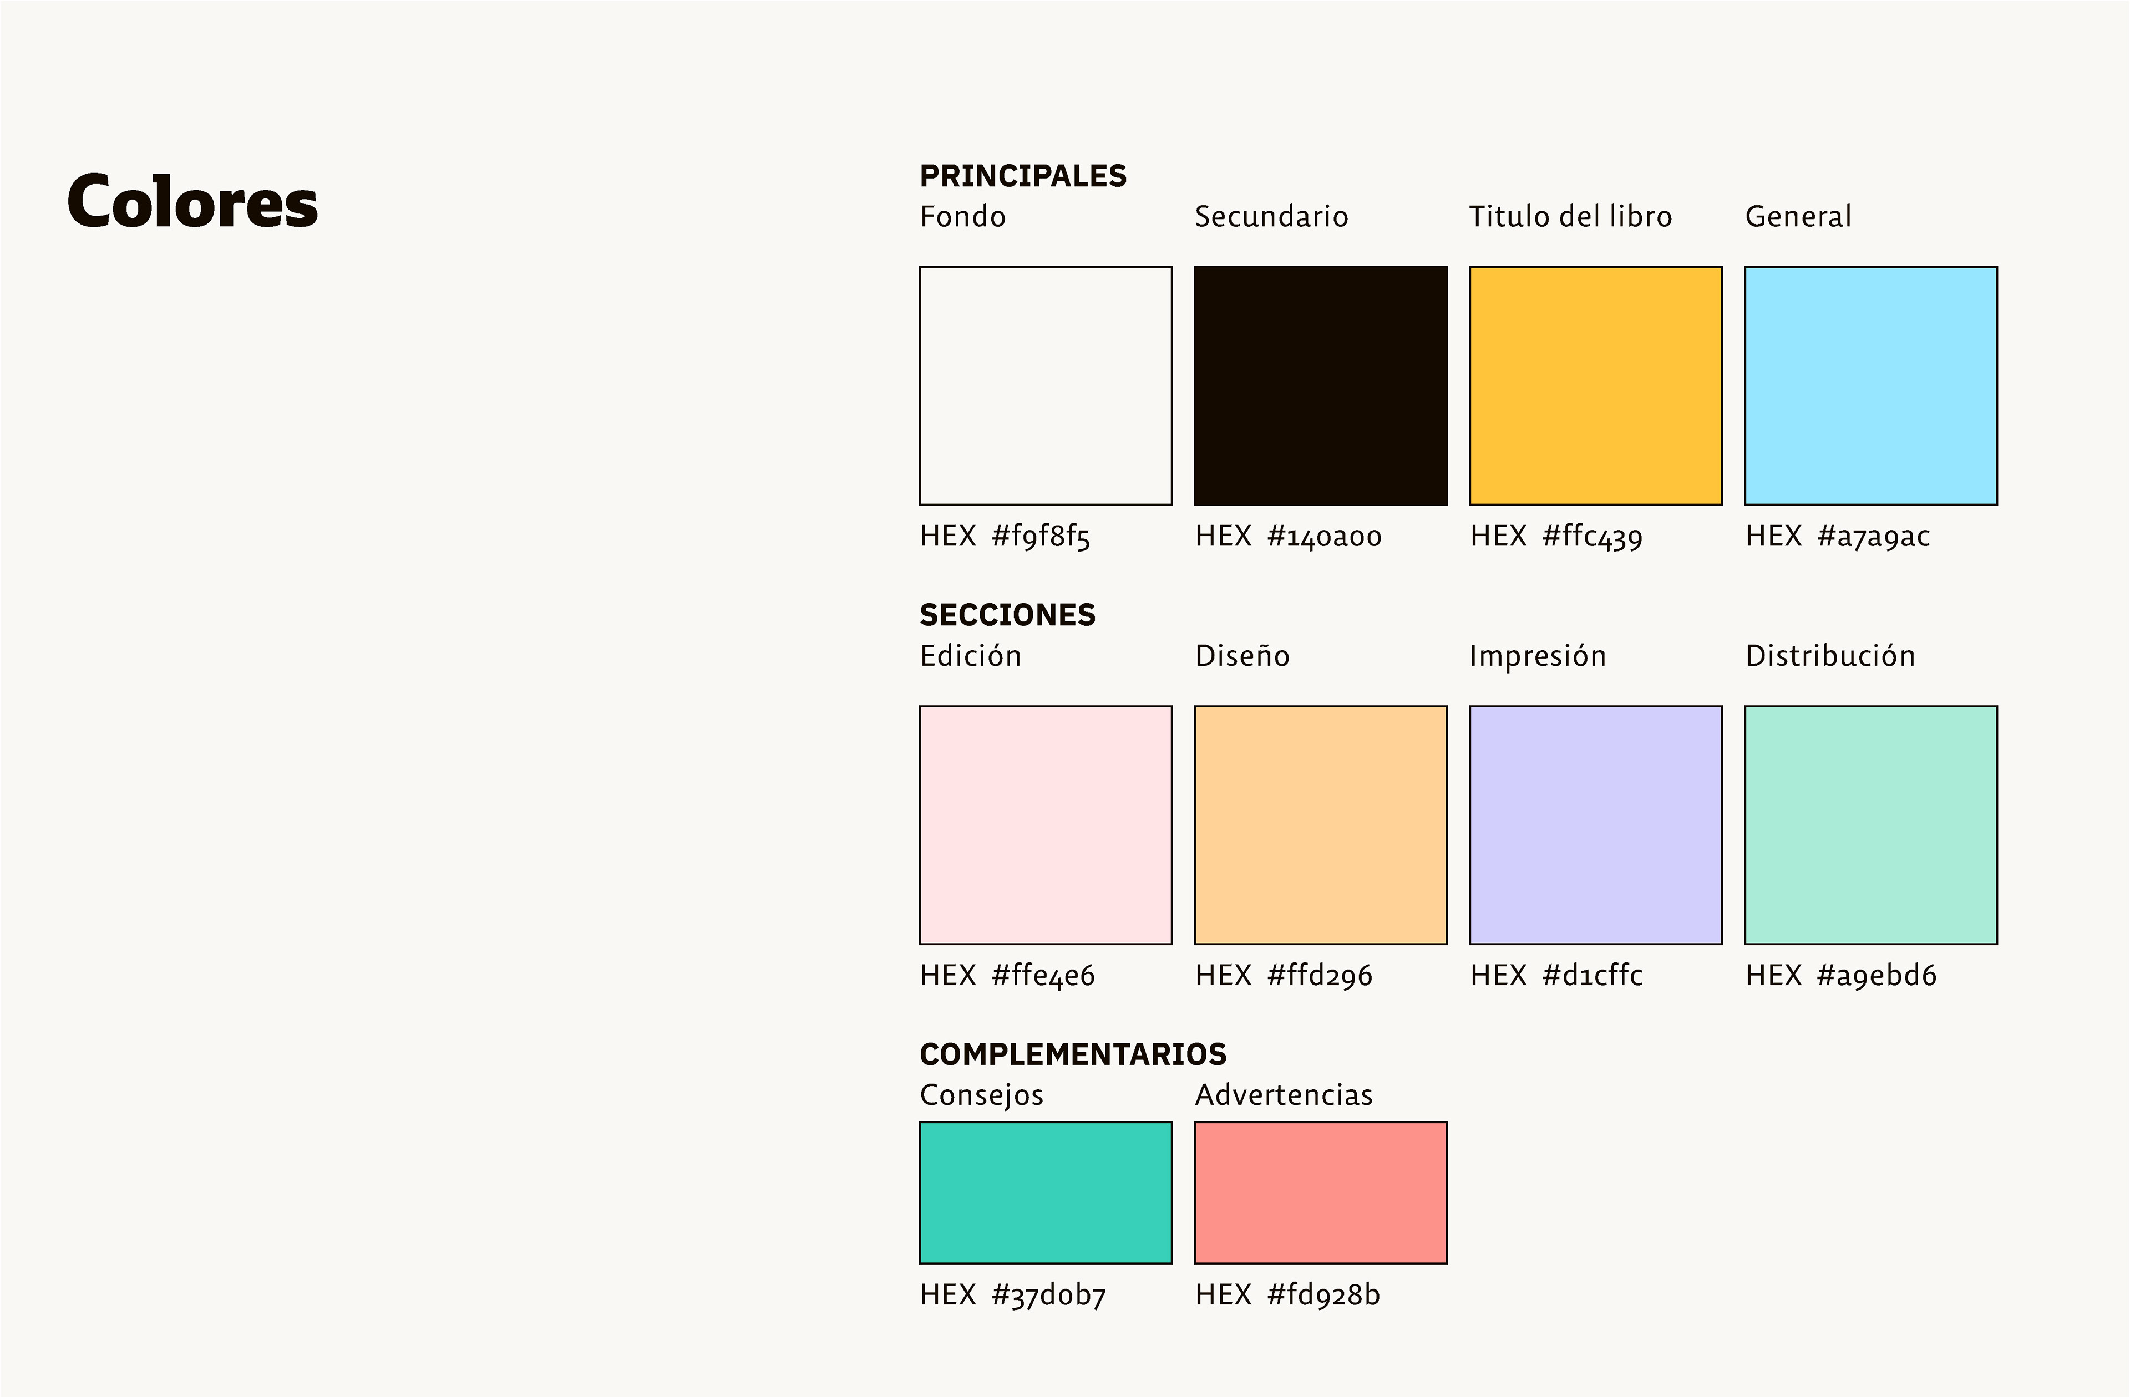Image resolution: width=2130 pixels, height=1397 pixels.
Task: Click the peach Diseño color swatch
Action: (x=1320, y=824)
